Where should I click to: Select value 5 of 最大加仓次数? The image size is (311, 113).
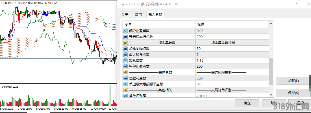pos(197,55)
